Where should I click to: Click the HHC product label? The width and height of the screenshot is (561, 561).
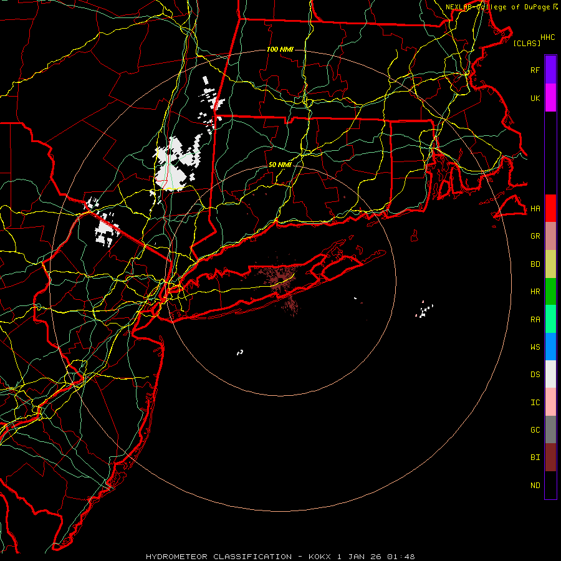click(548, 37)
